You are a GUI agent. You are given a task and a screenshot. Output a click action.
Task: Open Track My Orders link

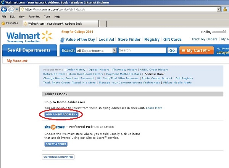(204, 39)
